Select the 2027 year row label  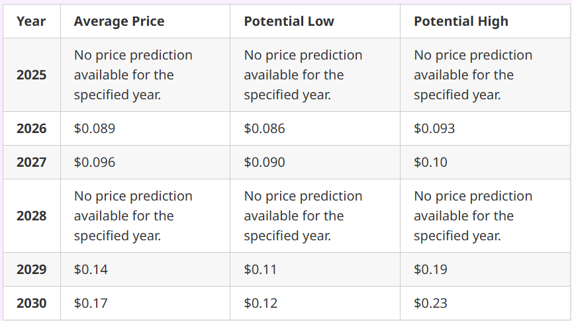[31, 162]
